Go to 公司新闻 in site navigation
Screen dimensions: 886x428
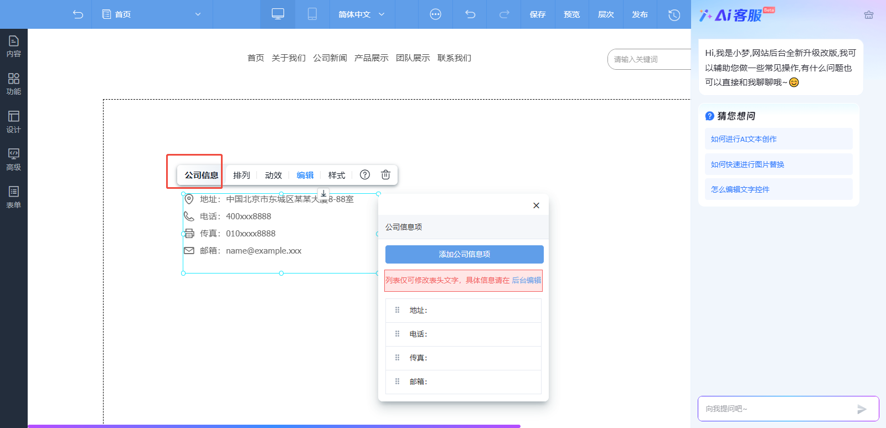tap(330, 58)
